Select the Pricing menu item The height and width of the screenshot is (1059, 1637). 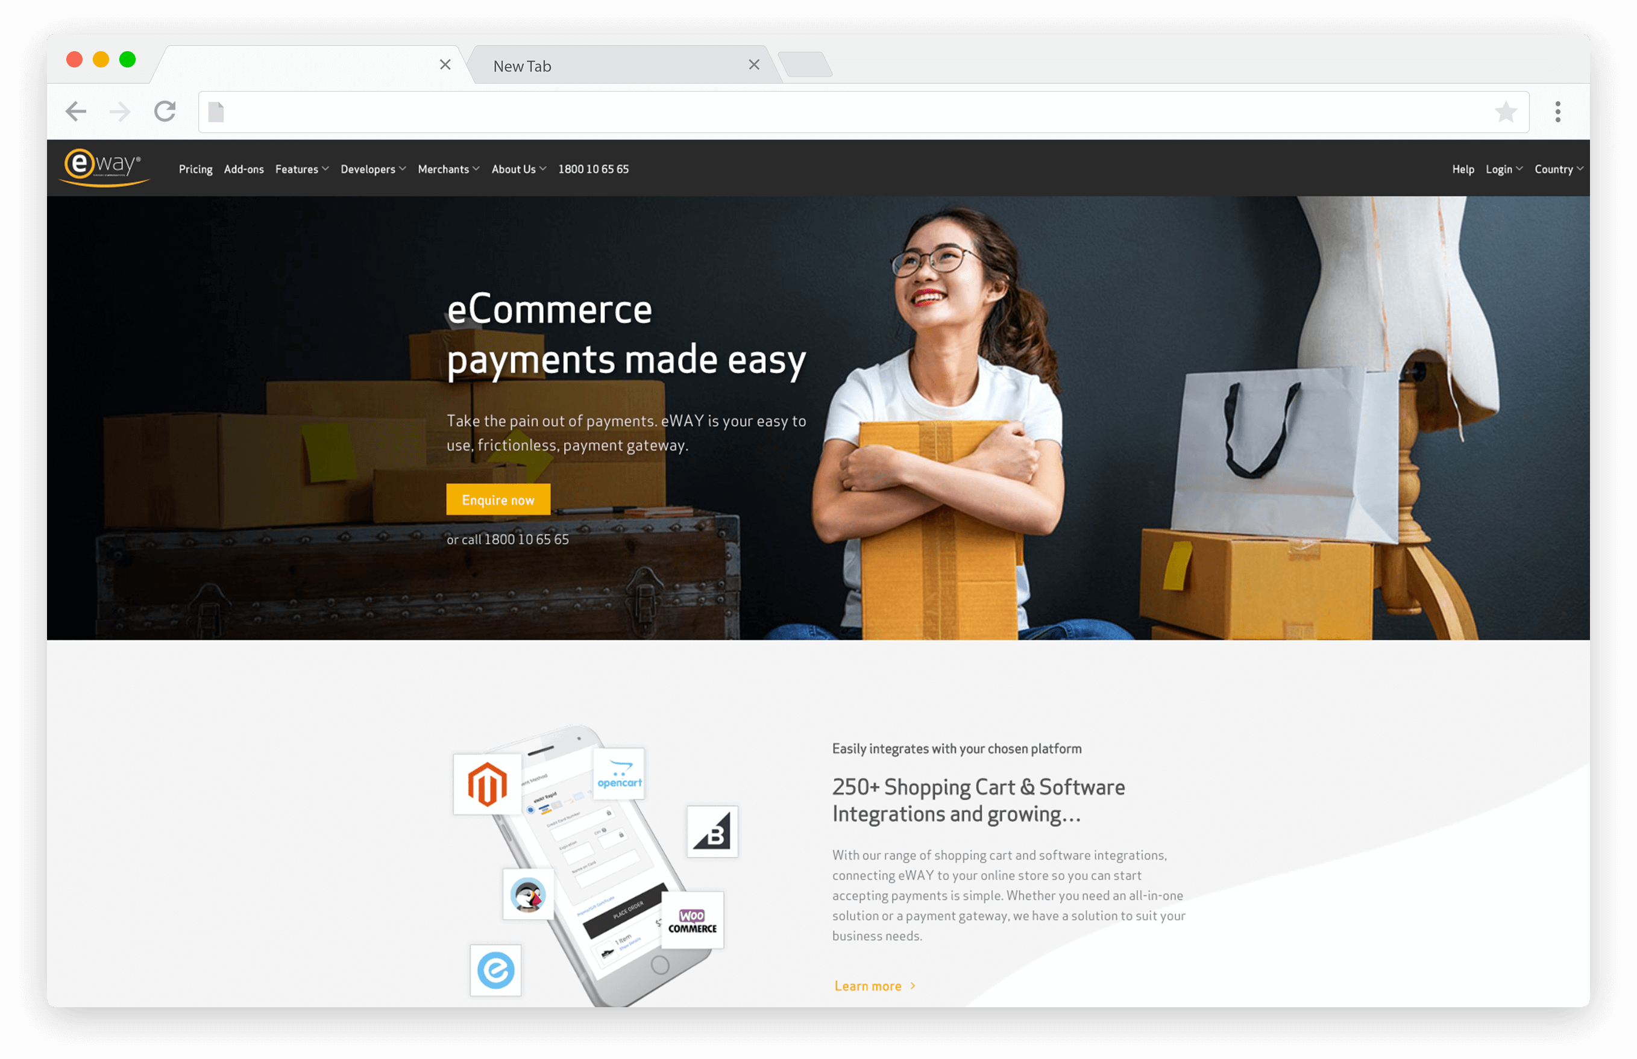click(195, 168)
